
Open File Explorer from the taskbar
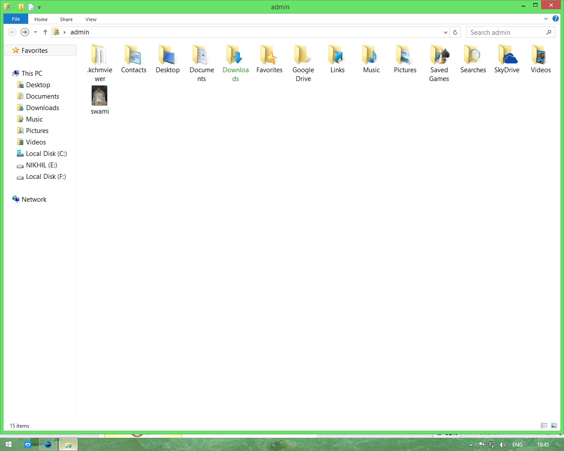click(68, 444)
